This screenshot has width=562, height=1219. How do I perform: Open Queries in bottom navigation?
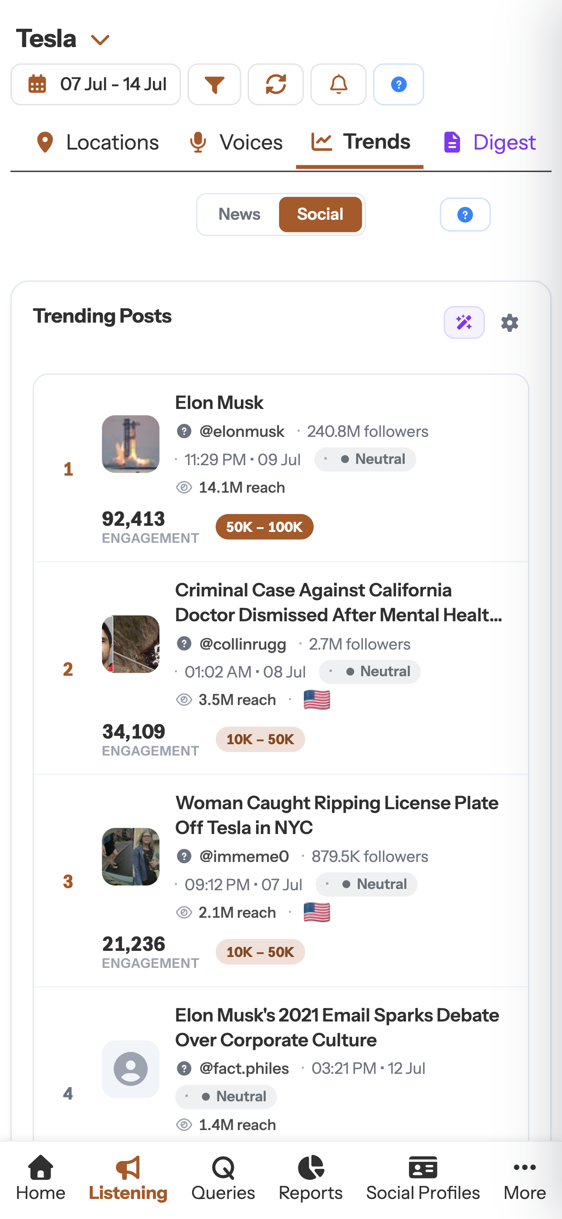tap(223, 1178)
